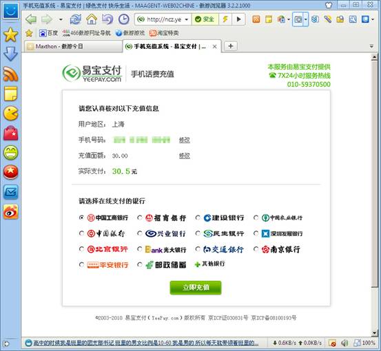
Task: Expand the address bar dropdown arrow
Action: [x=187, y=19]
